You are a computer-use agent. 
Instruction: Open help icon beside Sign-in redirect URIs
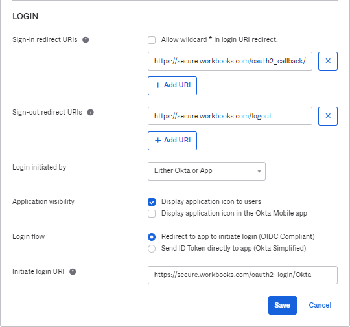(86, 40)
